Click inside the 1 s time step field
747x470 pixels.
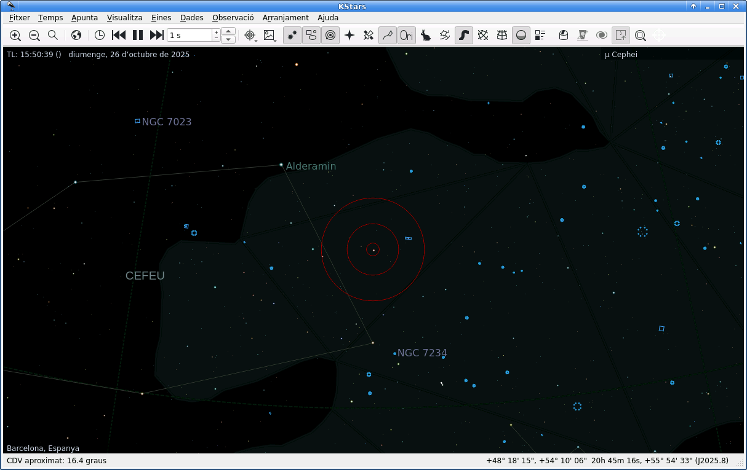point(191,35)
